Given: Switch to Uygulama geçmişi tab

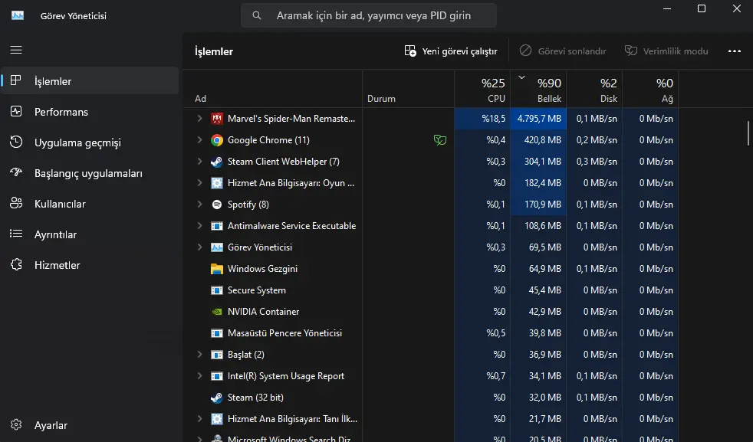Looking at the screenshot, I should point(90,142).
